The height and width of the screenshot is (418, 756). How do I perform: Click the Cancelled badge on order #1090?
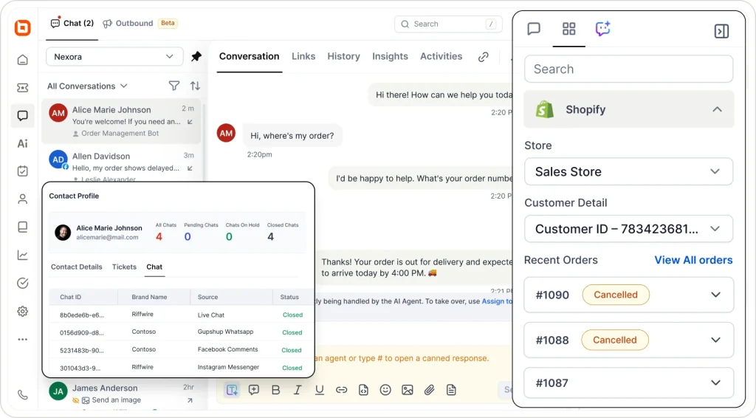pyautogui.click(x=616, y=295)
